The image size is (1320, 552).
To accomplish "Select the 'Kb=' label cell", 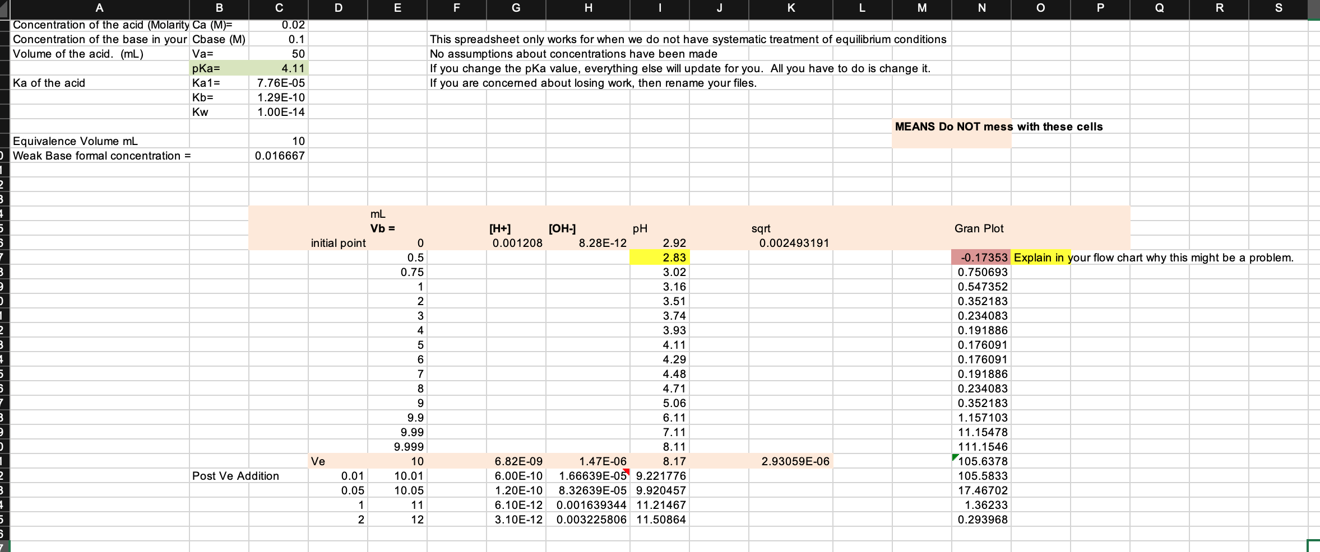I will tap(219, 97).
